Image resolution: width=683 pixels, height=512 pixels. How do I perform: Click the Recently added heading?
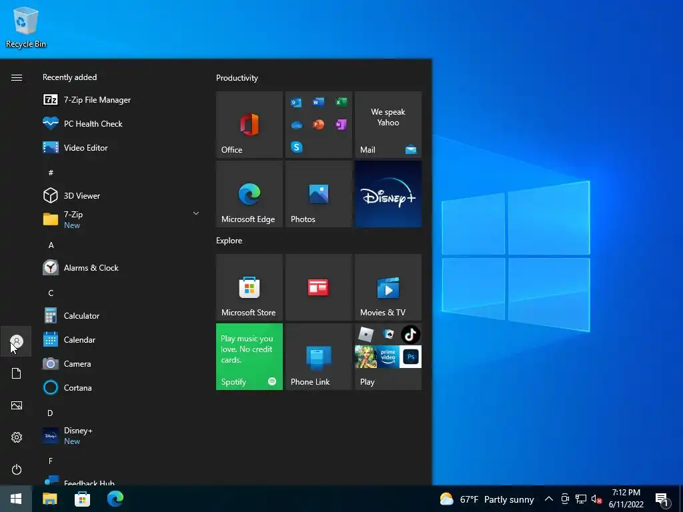coord(69,77)
